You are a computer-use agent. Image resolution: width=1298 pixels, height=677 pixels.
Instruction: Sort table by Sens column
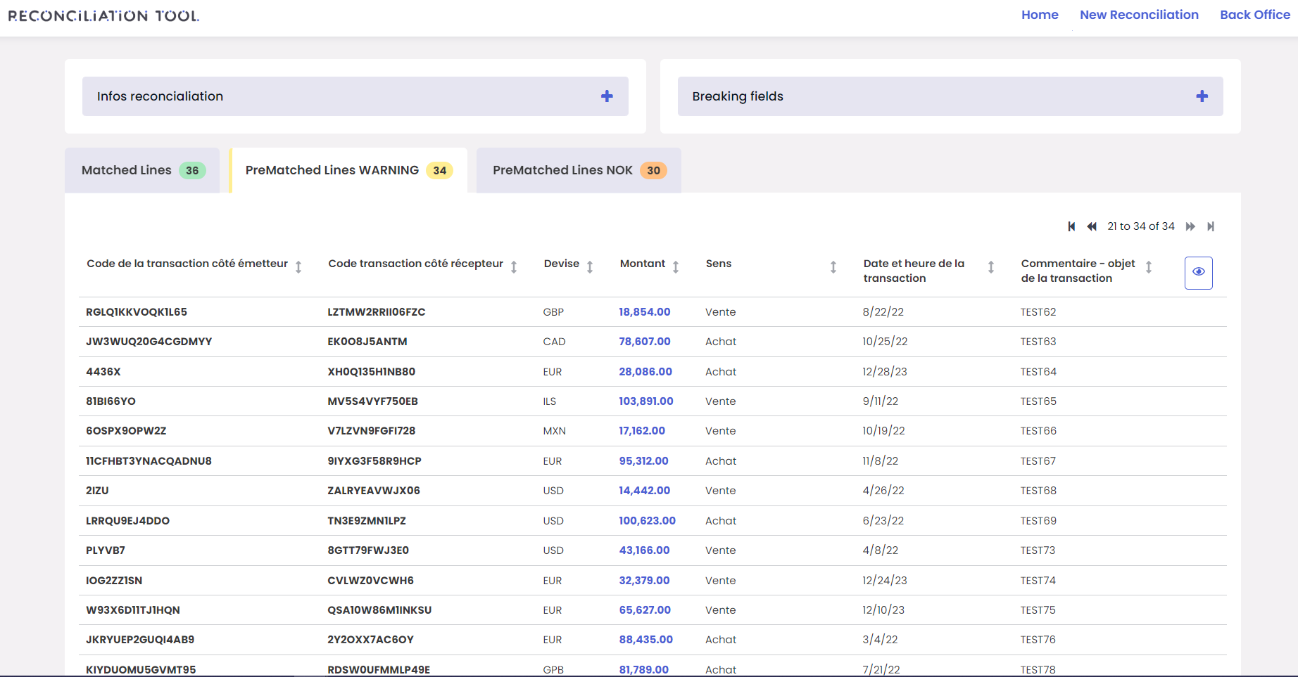(833, 267)
